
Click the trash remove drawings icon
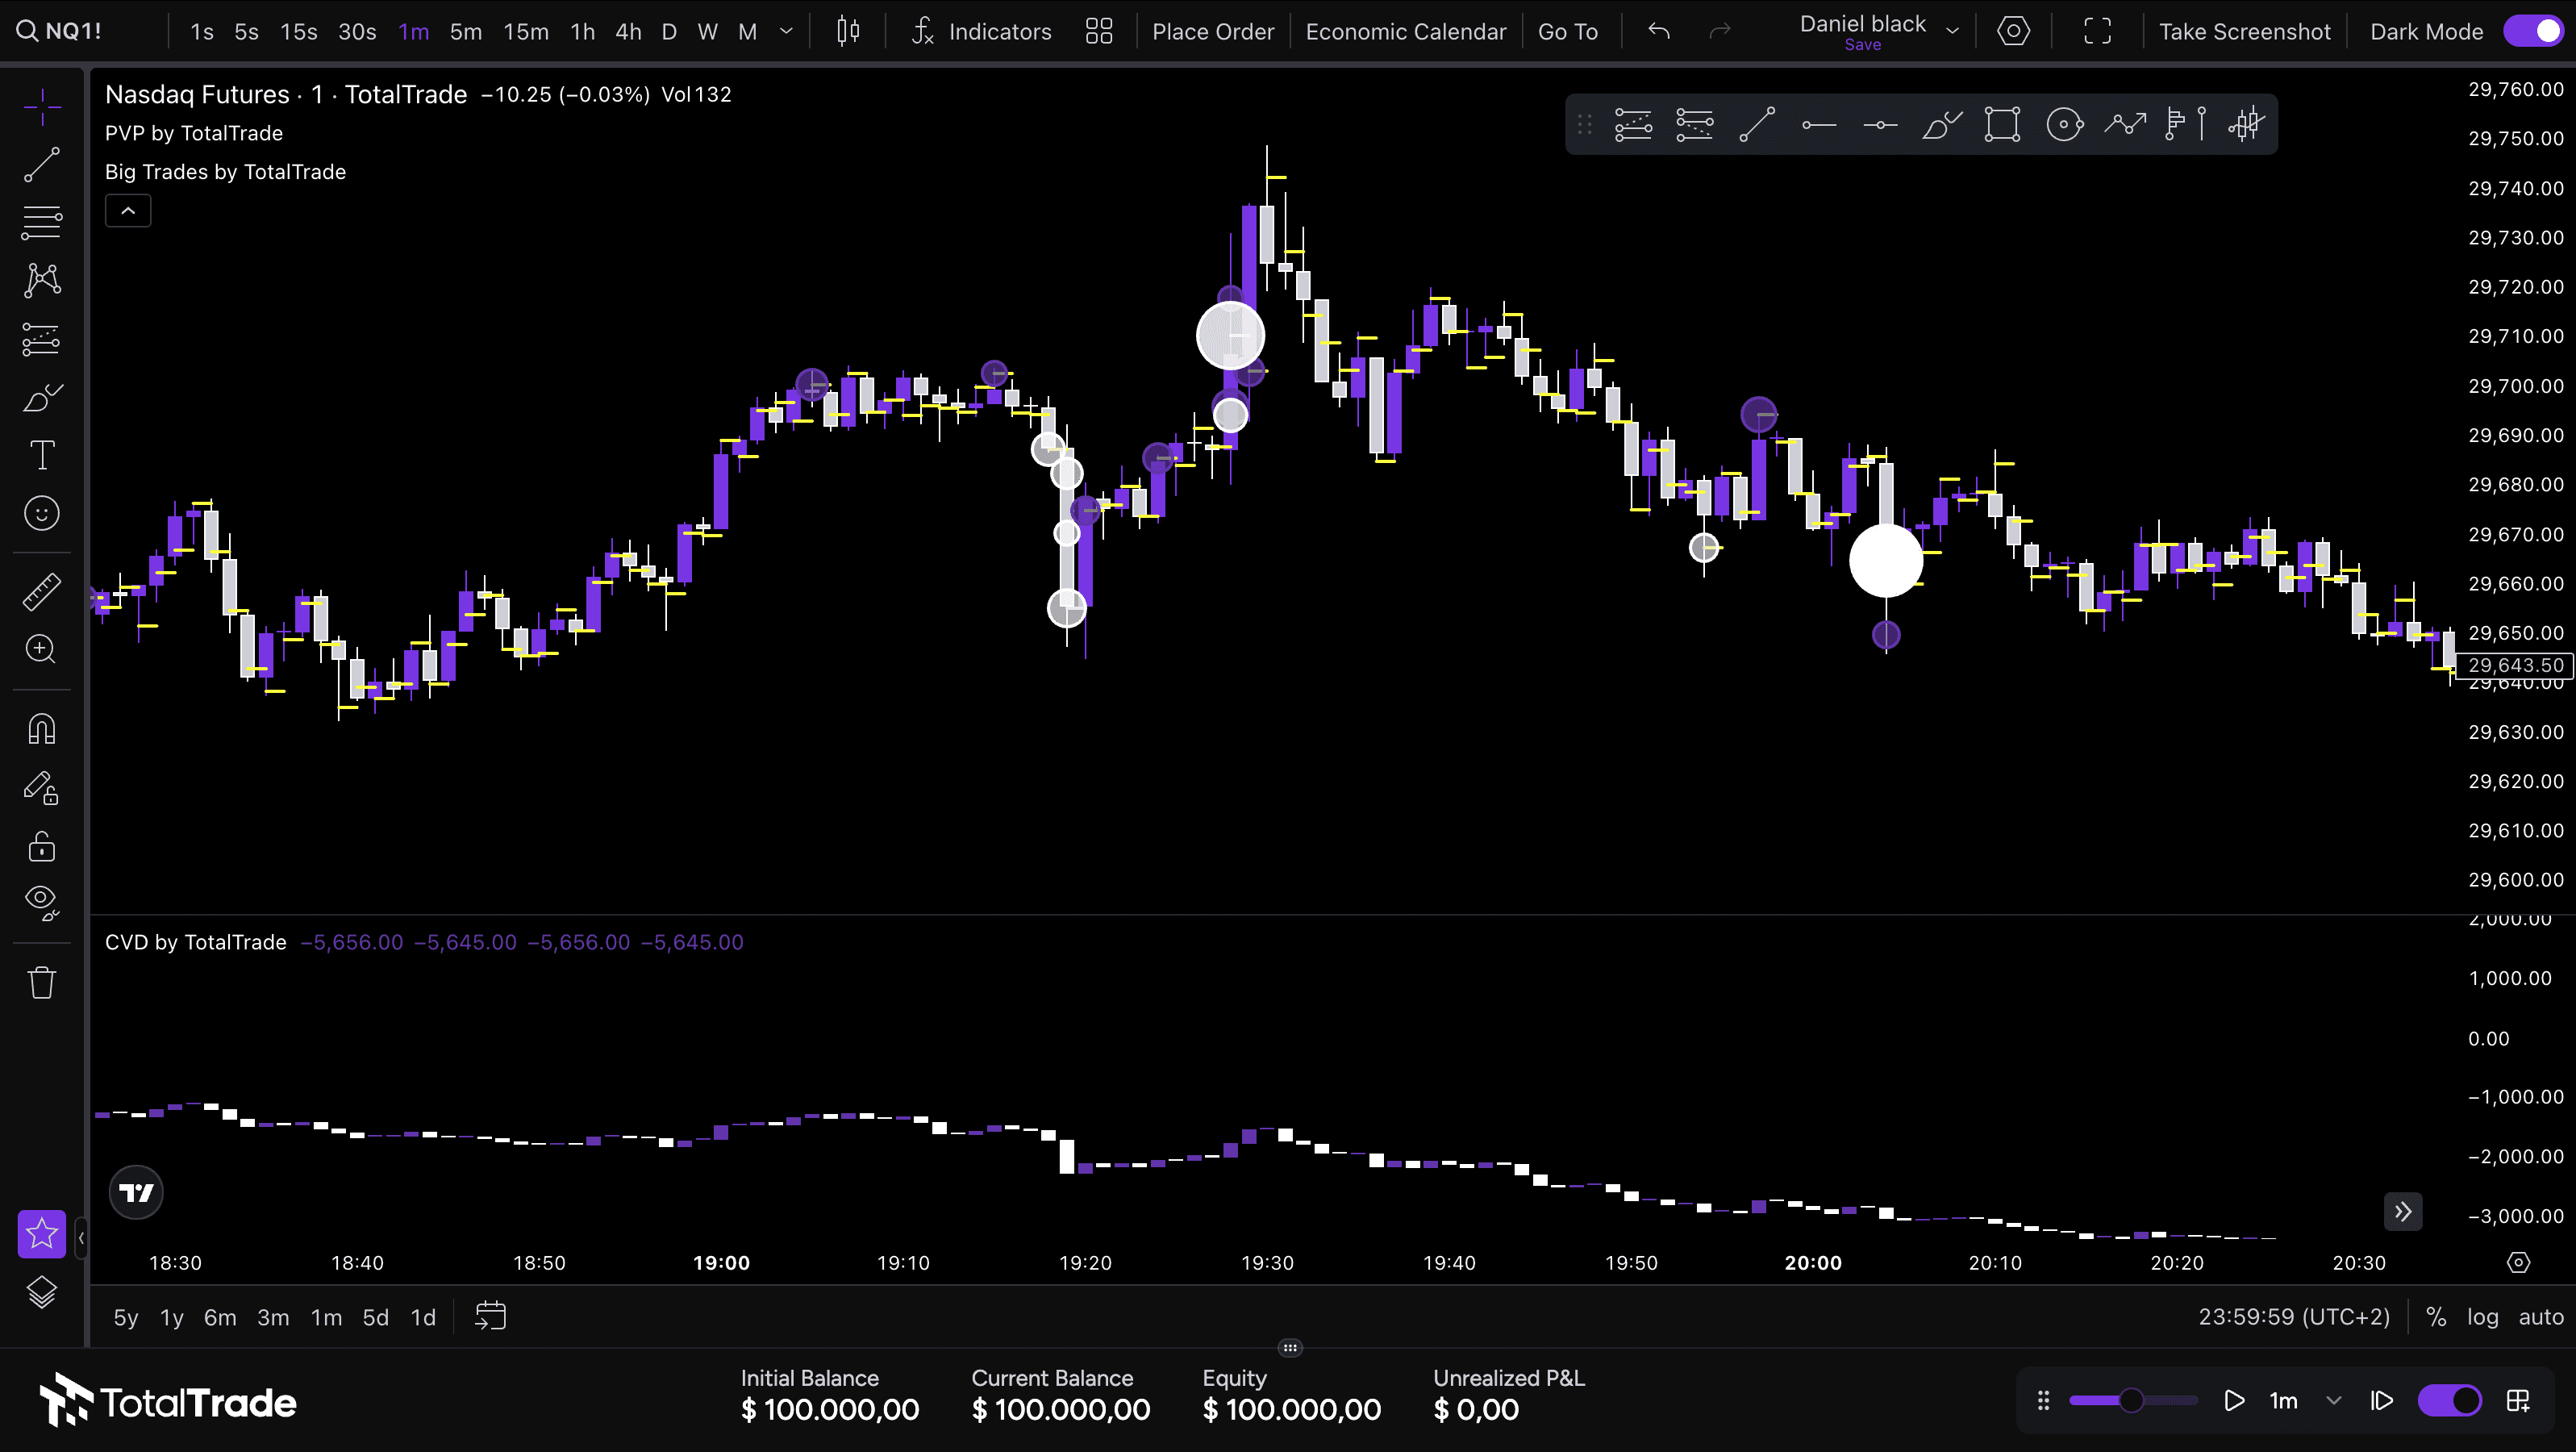[x=42, y=982]
